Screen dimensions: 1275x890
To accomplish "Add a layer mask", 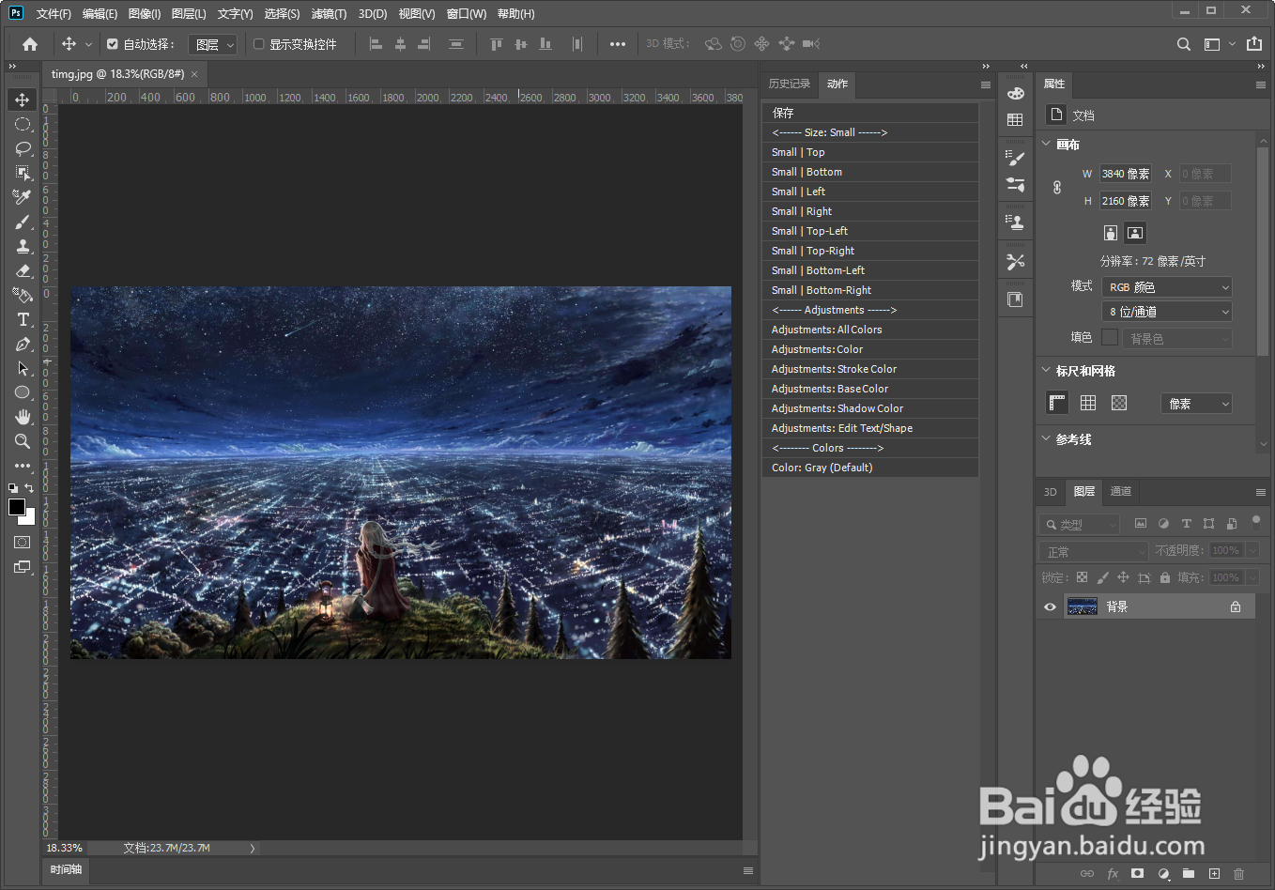I will [1138, 873].
